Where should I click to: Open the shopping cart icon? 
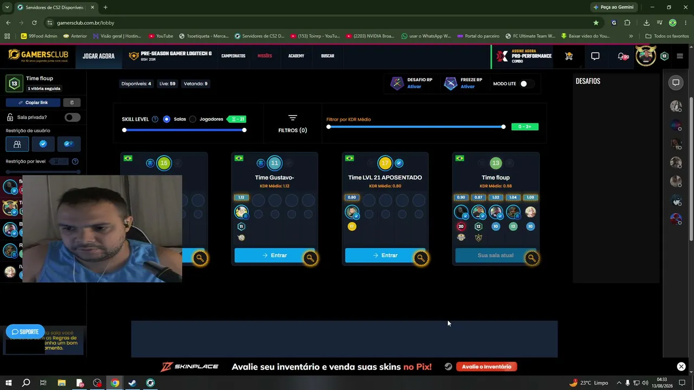[569, 56]
